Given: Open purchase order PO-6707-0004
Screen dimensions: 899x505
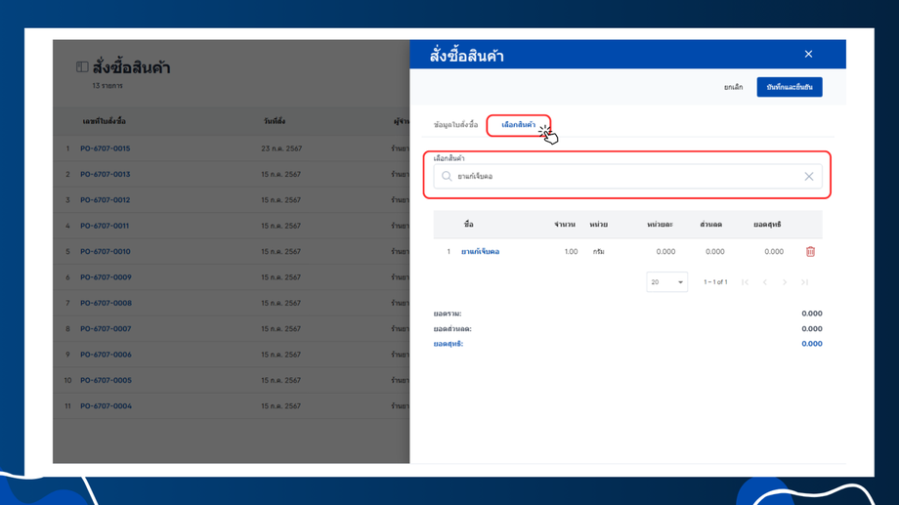Looking at the screenshot, I should click(106, 406).
